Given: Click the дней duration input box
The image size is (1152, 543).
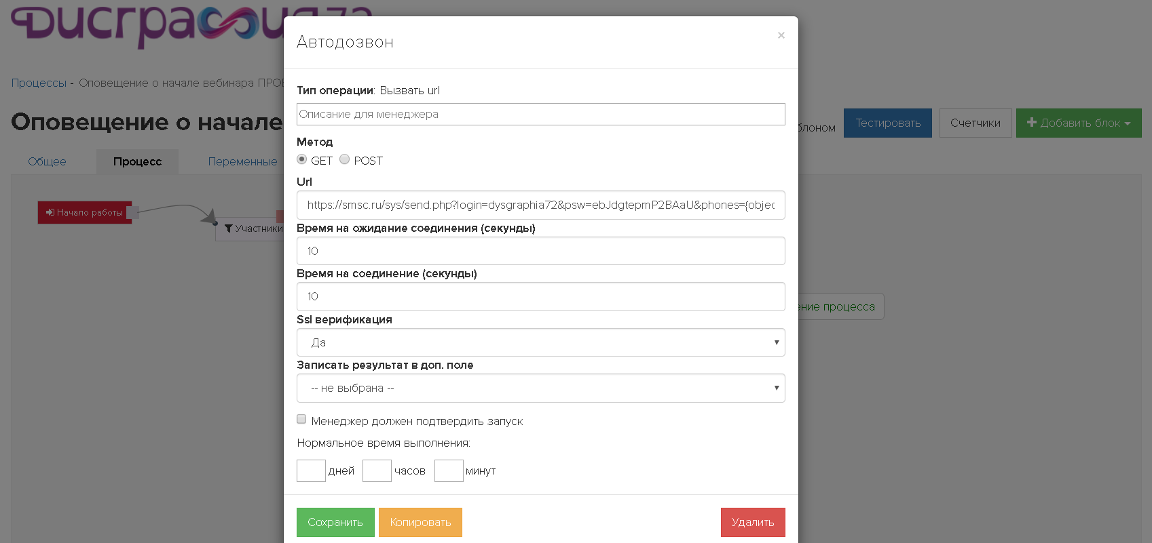Looking at the screenshot, I should 311,470.
